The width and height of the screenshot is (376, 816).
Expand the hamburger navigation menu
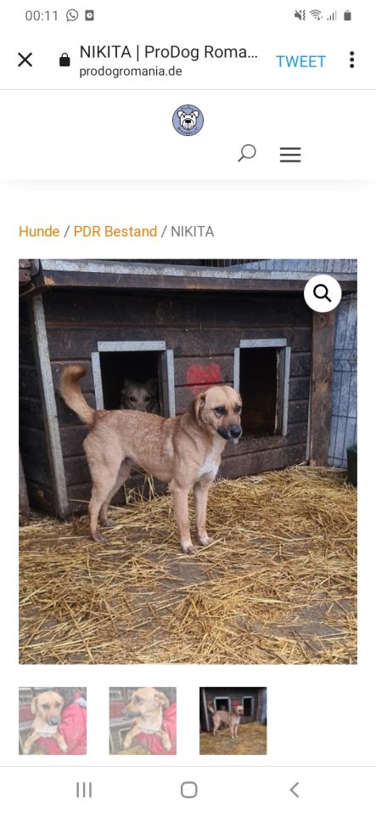coord(290,155)
